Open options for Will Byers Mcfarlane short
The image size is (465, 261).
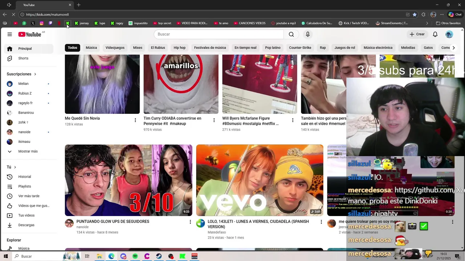tap(293, 120)
